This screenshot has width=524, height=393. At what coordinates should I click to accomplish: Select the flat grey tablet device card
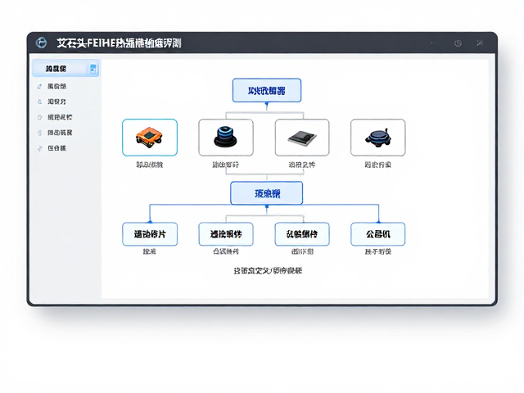[302, 138]
